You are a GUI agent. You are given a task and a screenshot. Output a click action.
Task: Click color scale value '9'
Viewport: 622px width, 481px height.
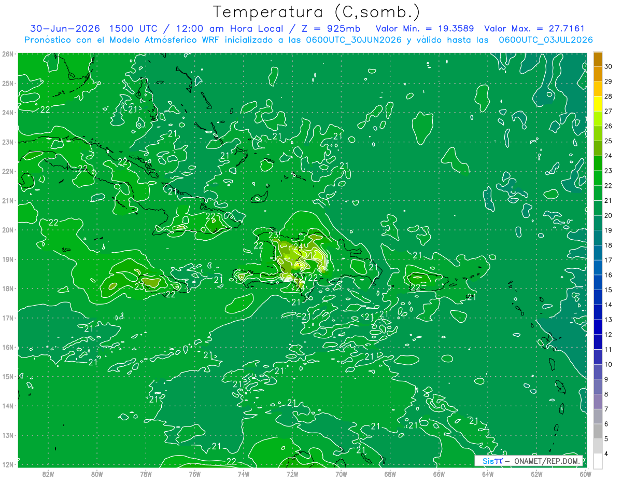tap(607, 379)
